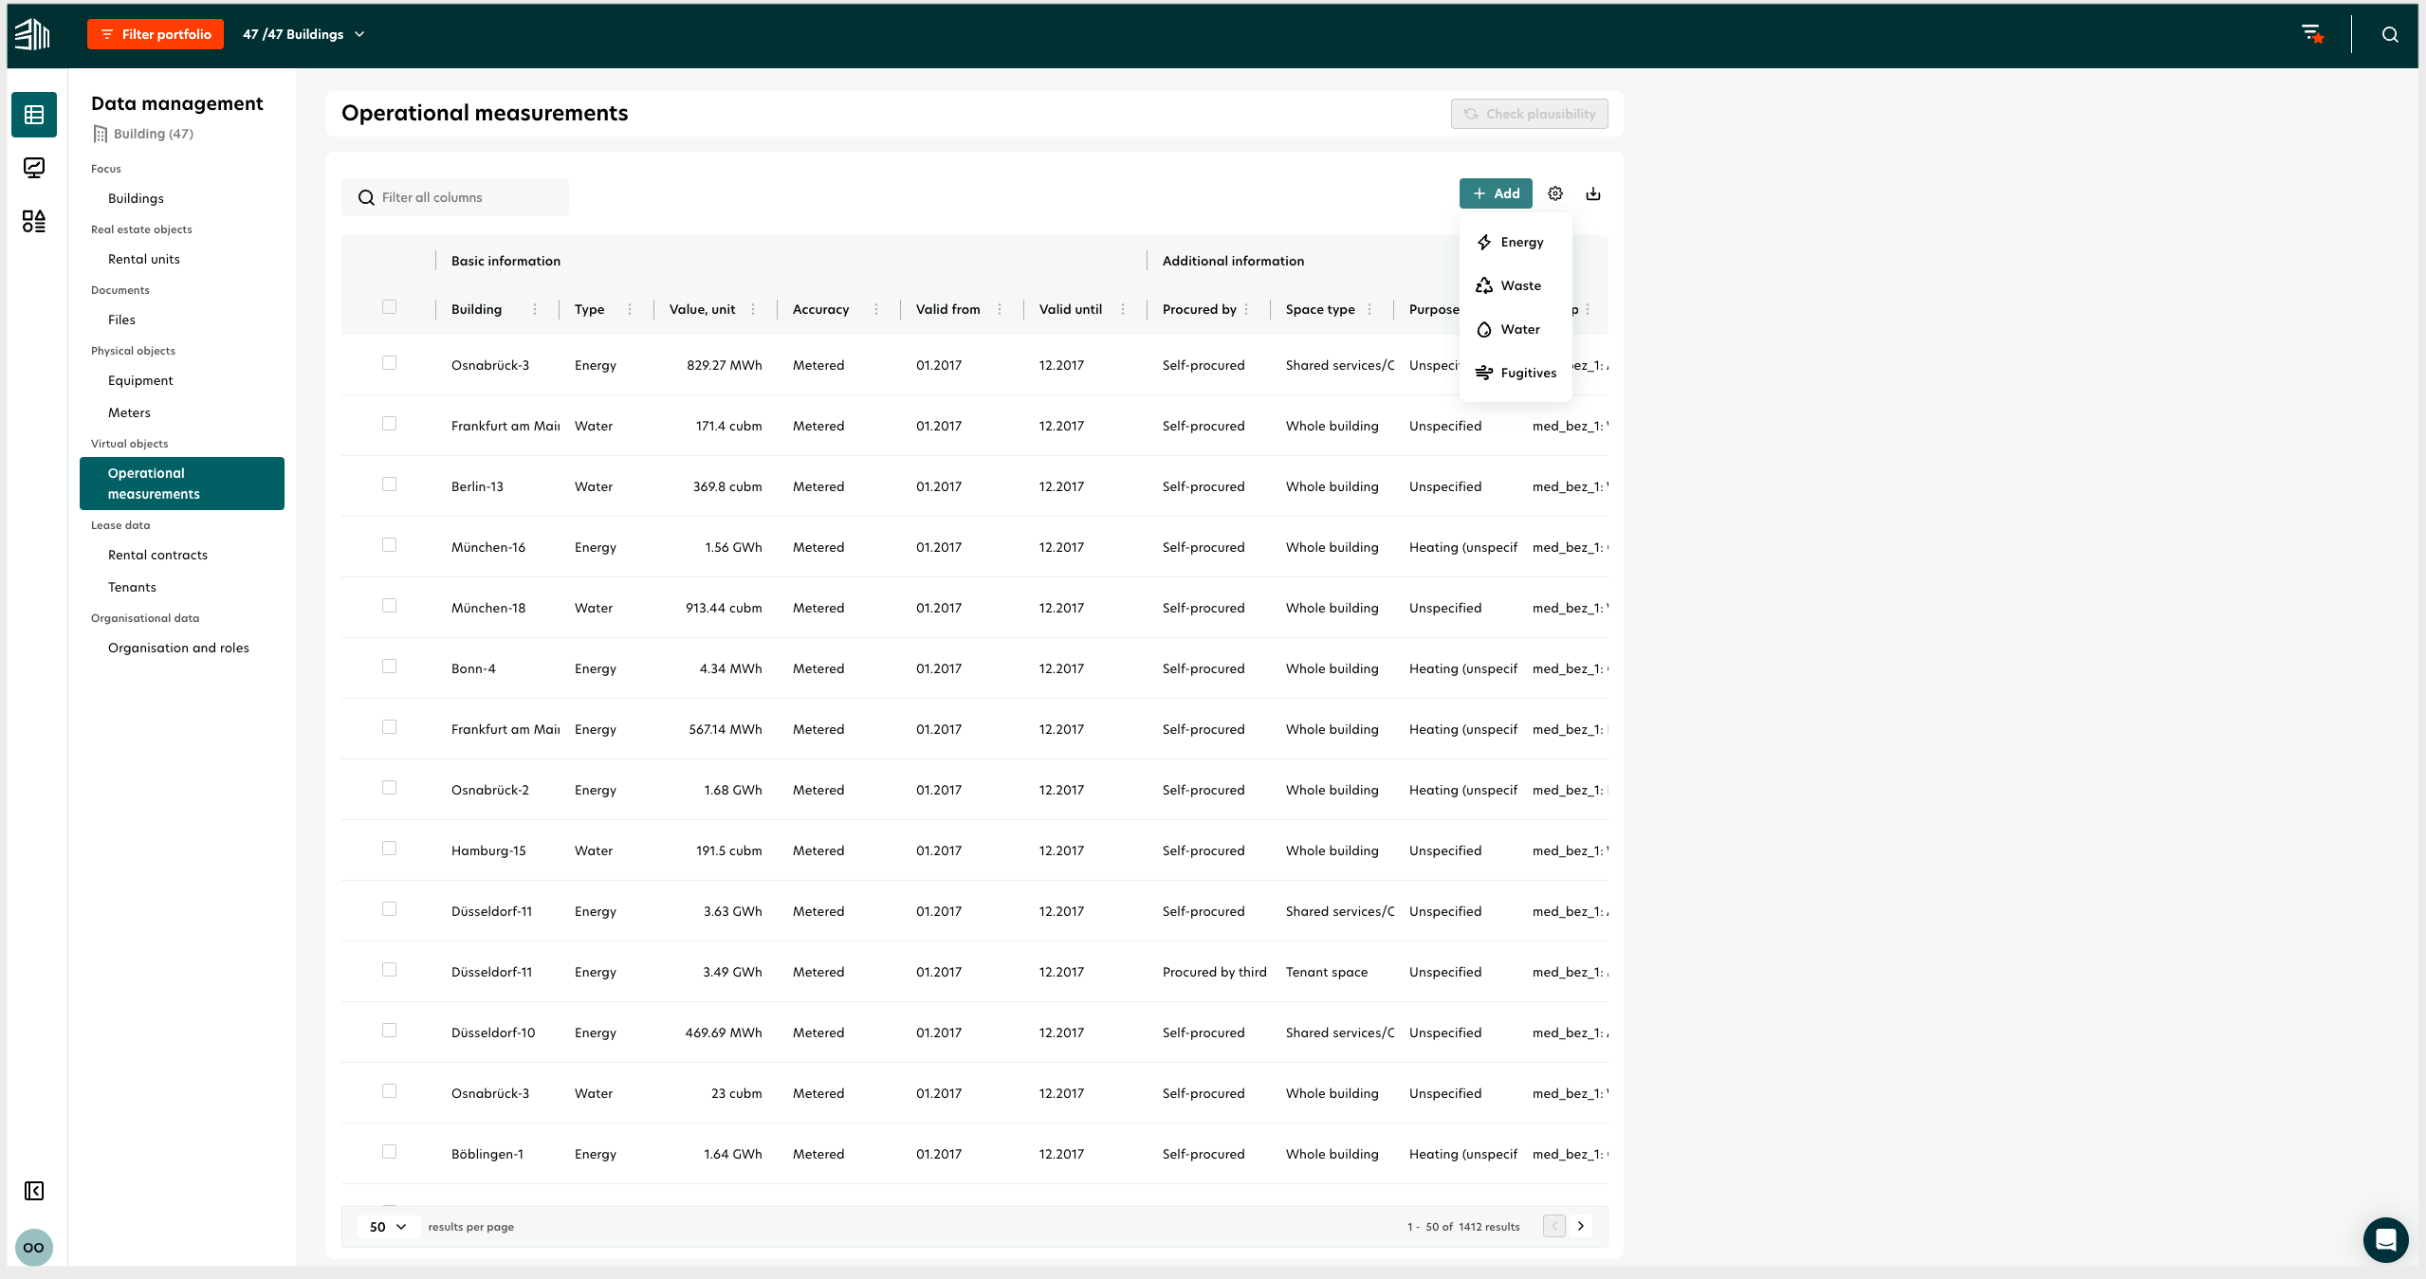
Task: Check the Osnabrück-3 829.27 MWh row
Action: [389, 363]
